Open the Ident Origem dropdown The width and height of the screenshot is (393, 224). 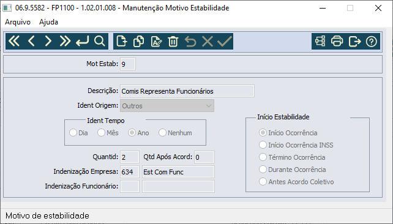pyautogui.click(x=167, y=106)
